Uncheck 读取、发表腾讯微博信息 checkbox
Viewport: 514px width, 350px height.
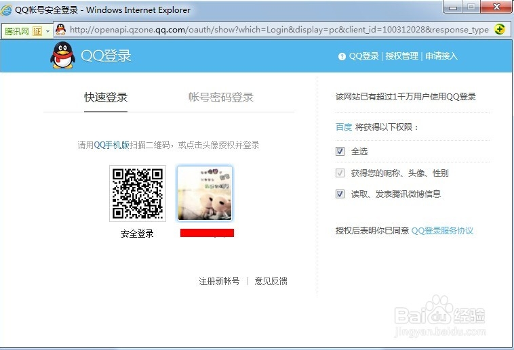pyautogui.click(x=340, y=194)
